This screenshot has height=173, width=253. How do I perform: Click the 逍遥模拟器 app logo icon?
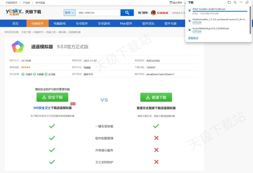coord(18,47)
